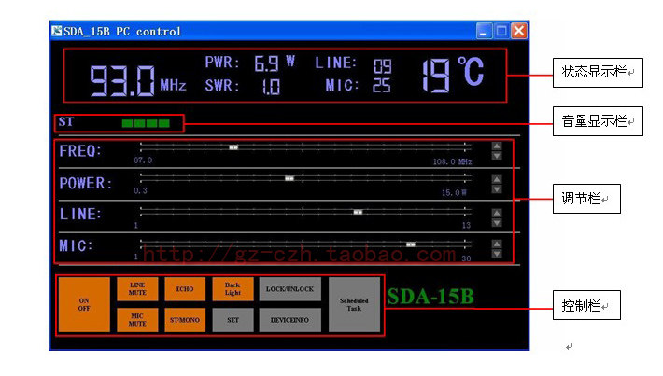Image resolution: width=663 pixels, height=376 pixels.
Task: Click the FREQ slider thumb
Action: (233, 147)
